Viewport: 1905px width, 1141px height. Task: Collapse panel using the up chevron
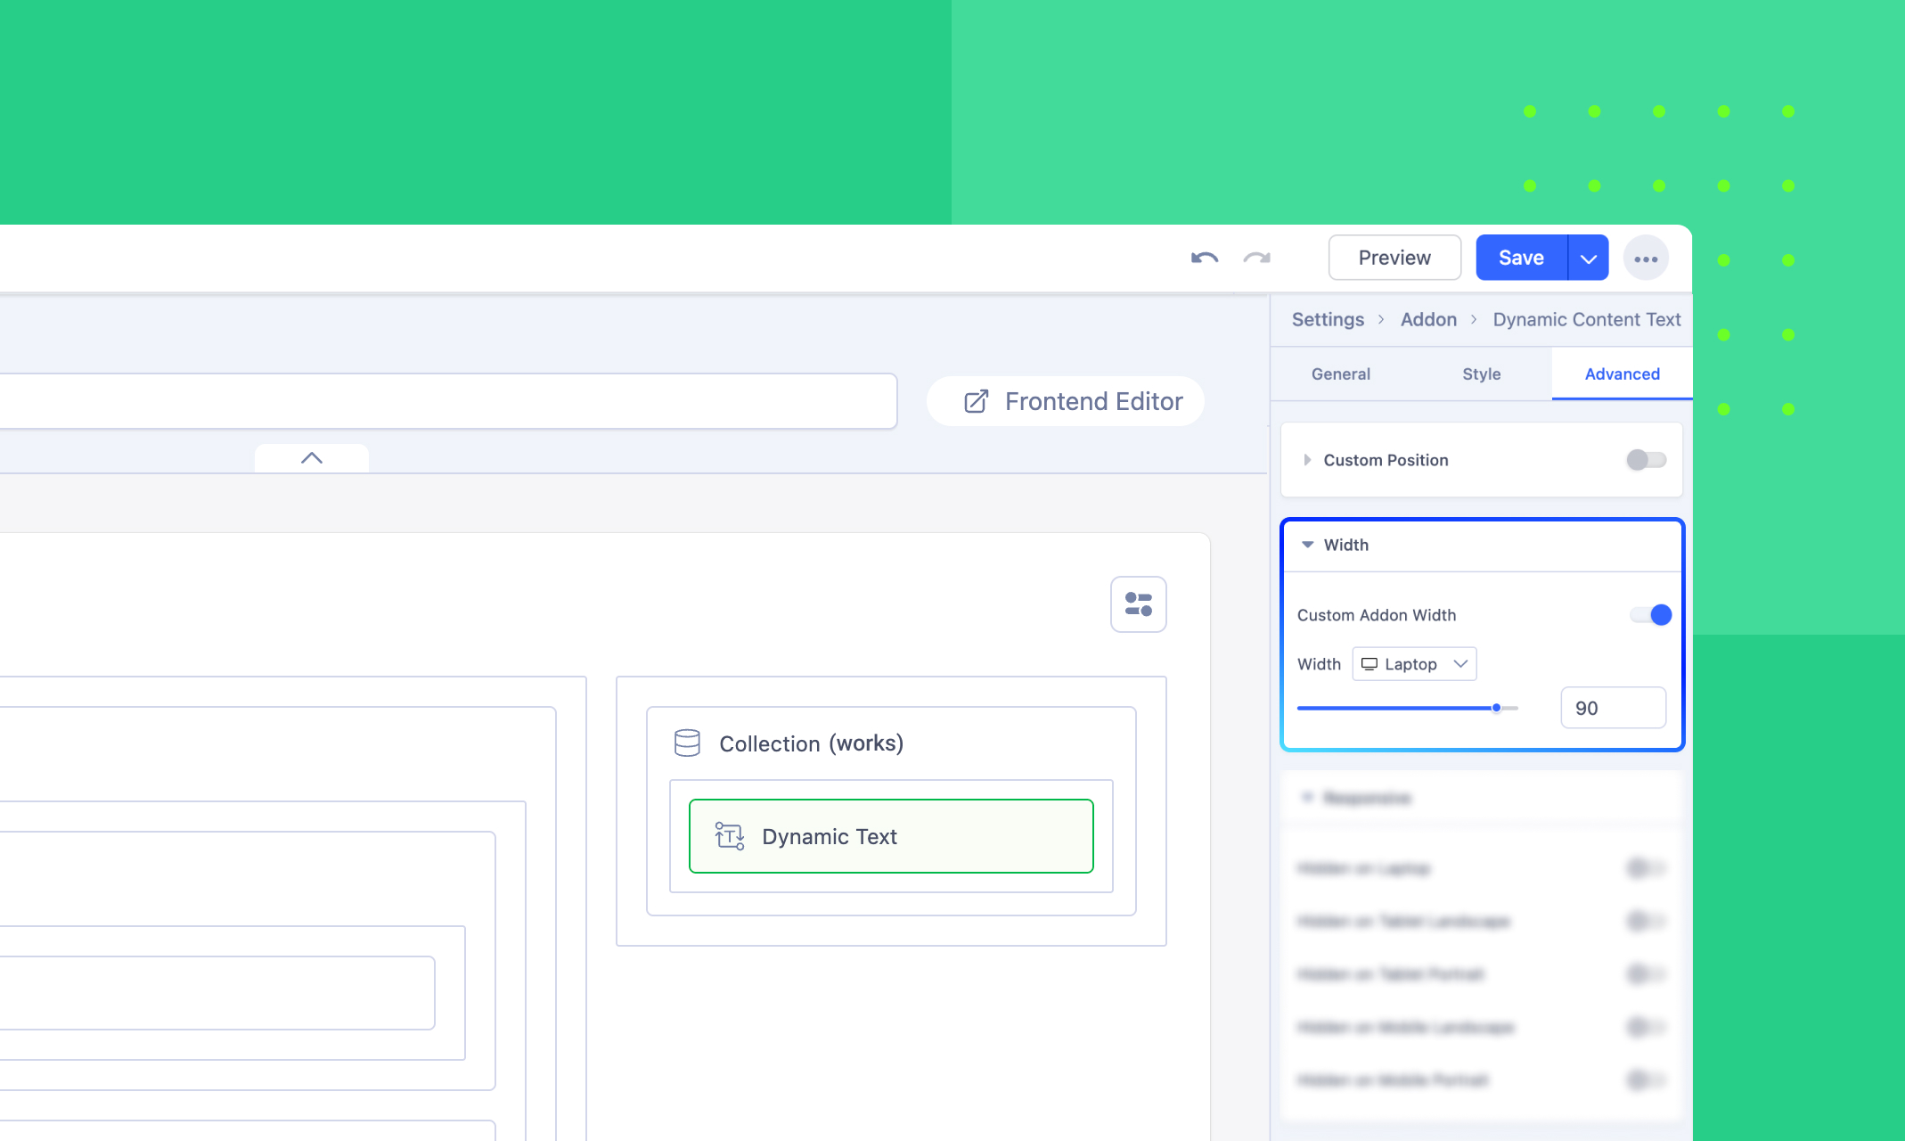(x=312, y=458)
